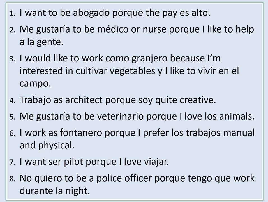
Task: Click the list number 1
Action: click(x=13, y=13)
